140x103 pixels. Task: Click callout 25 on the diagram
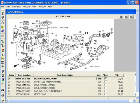(44, 63)
